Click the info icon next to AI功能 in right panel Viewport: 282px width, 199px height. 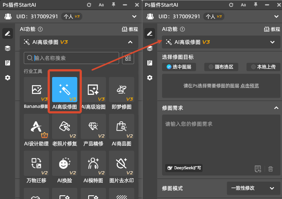point(182,29)
